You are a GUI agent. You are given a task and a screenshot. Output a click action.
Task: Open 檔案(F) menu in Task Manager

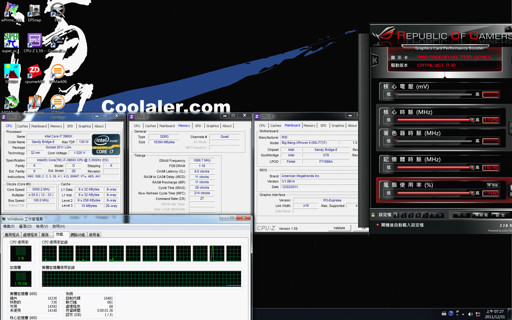pos(9,226)
